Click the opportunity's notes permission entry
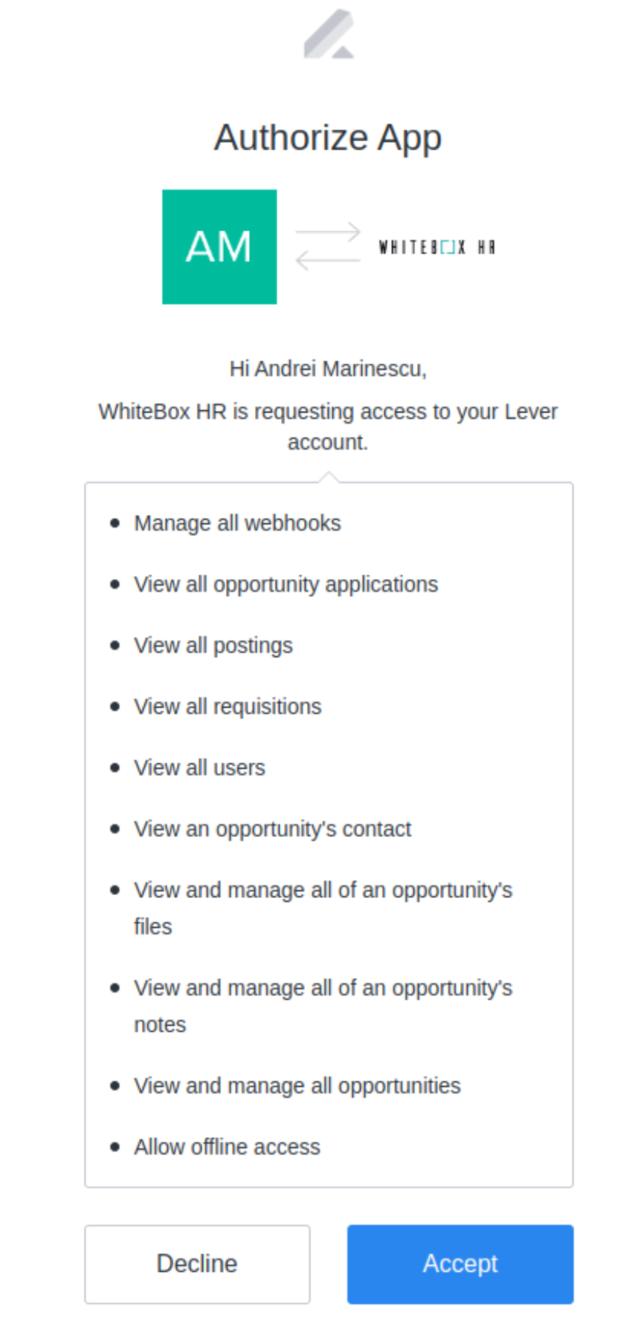The image size is (638, 1335). 323,1006
